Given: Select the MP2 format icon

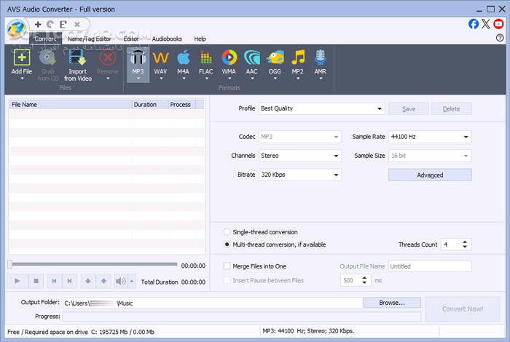Looking at the screenshot, I should point(297,57).
